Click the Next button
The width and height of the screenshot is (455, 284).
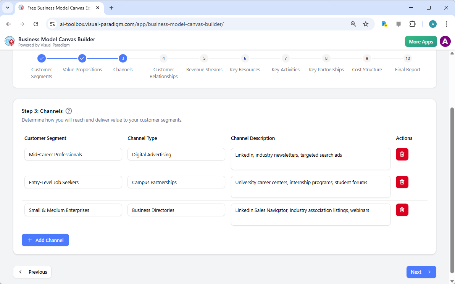coord(421,272)
